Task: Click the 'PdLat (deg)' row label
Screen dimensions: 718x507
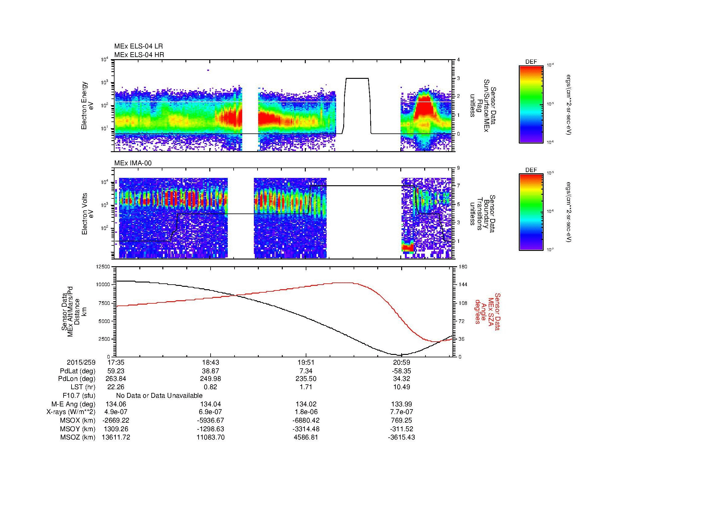Action: [78, 371]
